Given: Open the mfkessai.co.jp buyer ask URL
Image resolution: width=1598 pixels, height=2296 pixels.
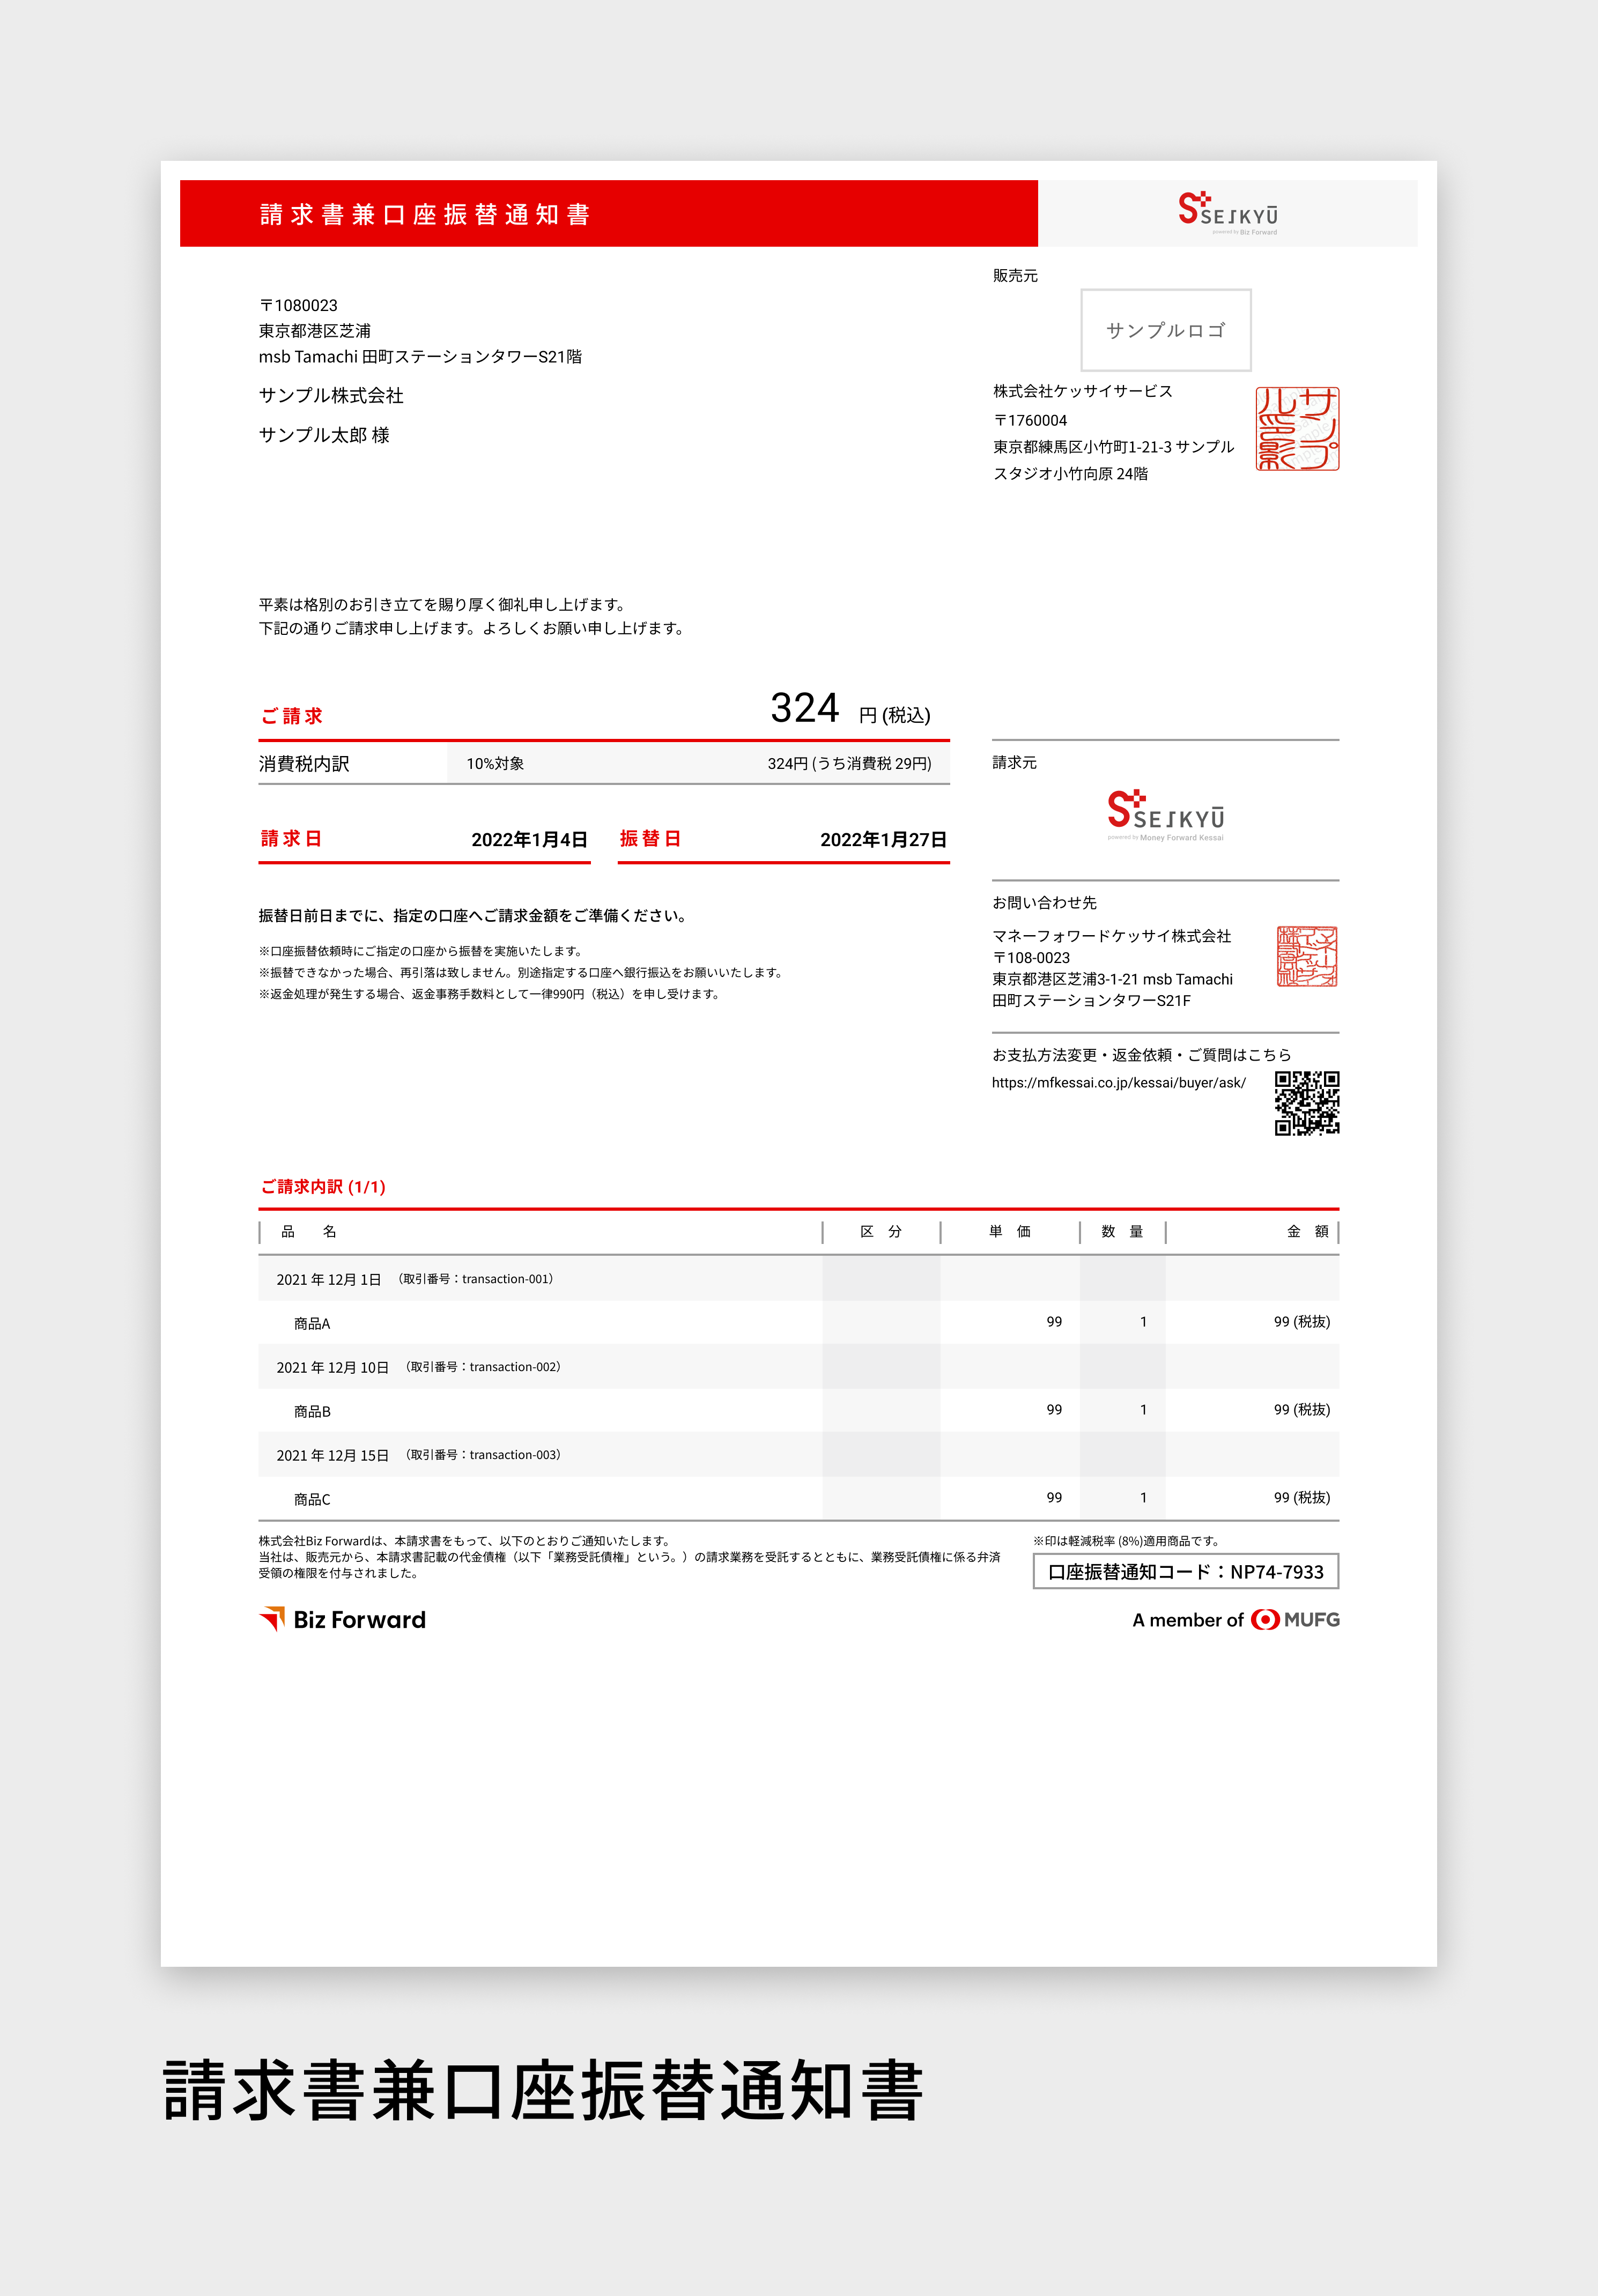Looking at the screenshot, I should [1118, 1082].
